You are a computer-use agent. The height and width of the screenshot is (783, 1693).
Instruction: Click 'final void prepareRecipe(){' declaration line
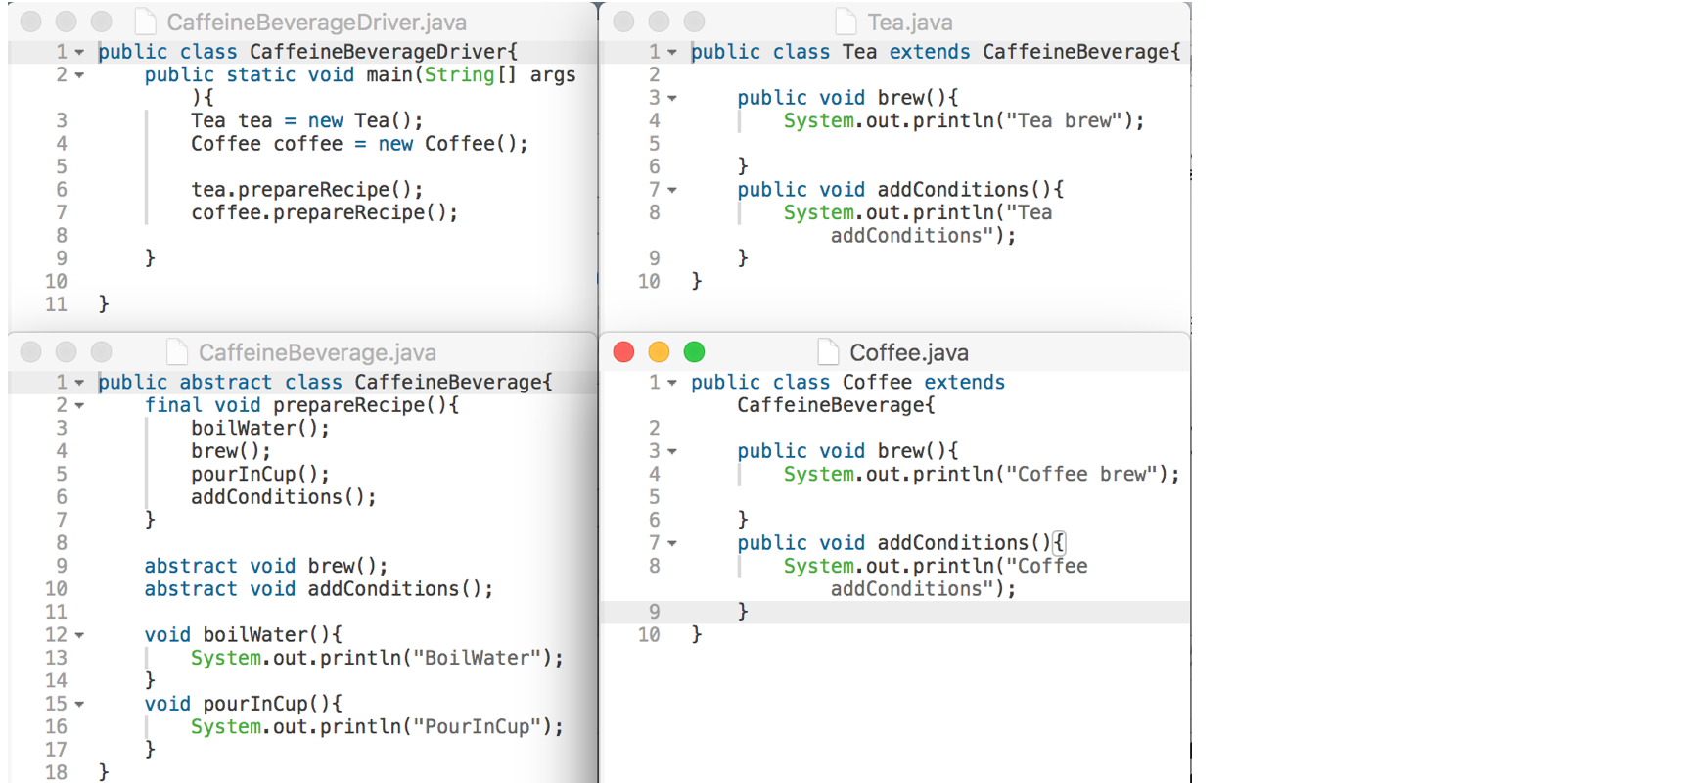[301, 405]
